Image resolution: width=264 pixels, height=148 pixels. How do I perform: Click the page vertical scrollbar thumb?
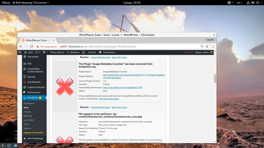coord(215,79)
